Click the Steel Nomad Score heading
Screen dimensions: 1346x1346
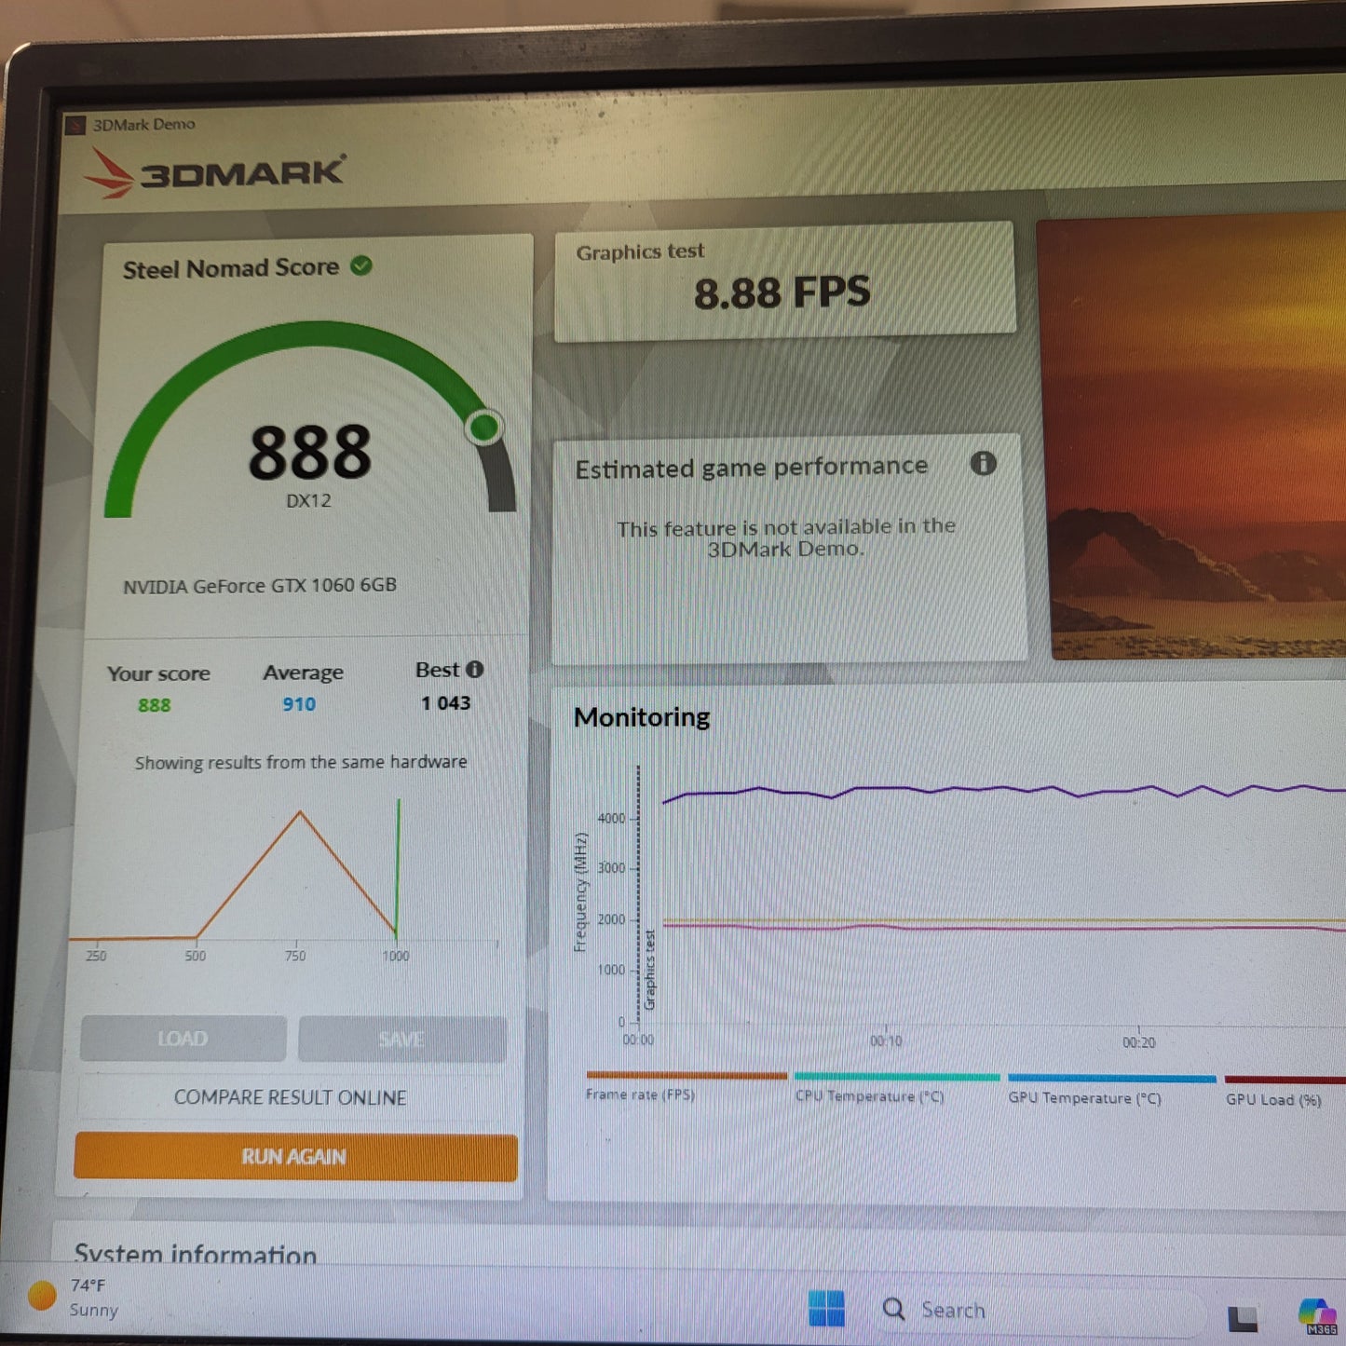coord(231,268)
